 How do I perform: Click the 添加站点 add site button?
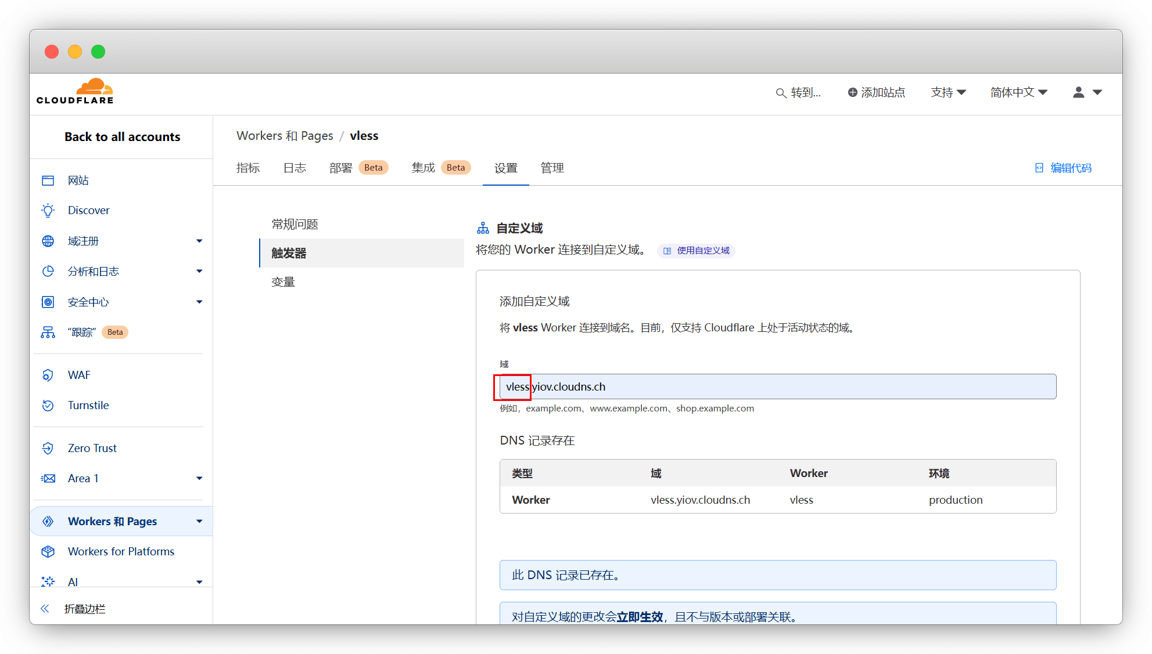click(x=876, y=92)
